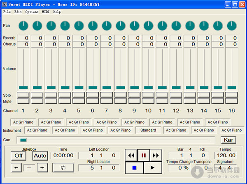Viewport: 247px width, 184px height.
Task: Click the Pan knob for channel 4
Action: click(65, 26)
